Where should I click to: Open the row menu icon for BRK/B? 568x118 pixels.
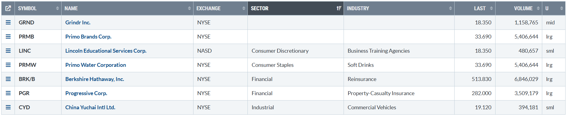coord(8,79)
